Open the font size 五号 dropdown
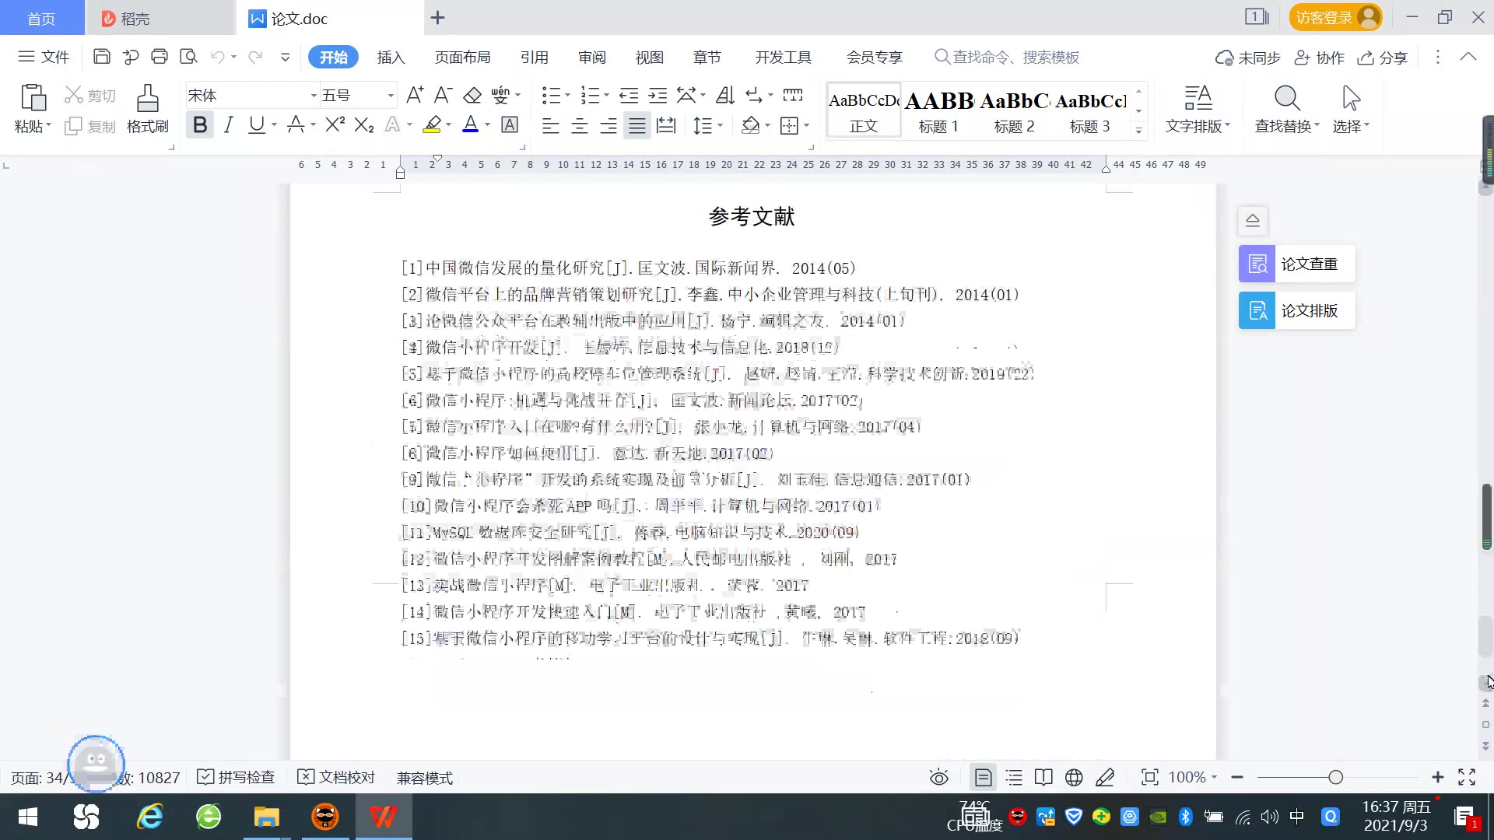This screenshot has width=1494, height=840. (391, 96)
